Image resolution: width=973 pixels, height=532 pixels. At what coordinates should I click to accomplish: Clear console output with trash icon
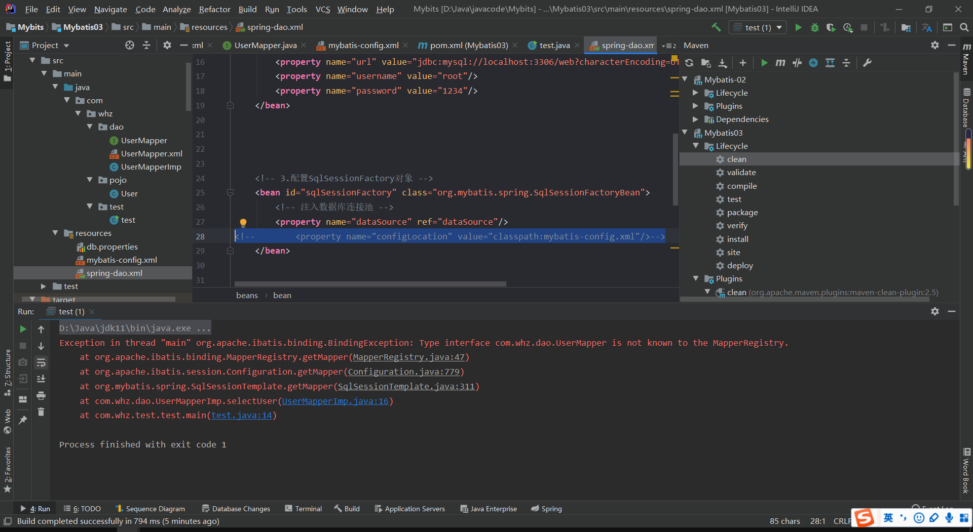tap(41, 412)
